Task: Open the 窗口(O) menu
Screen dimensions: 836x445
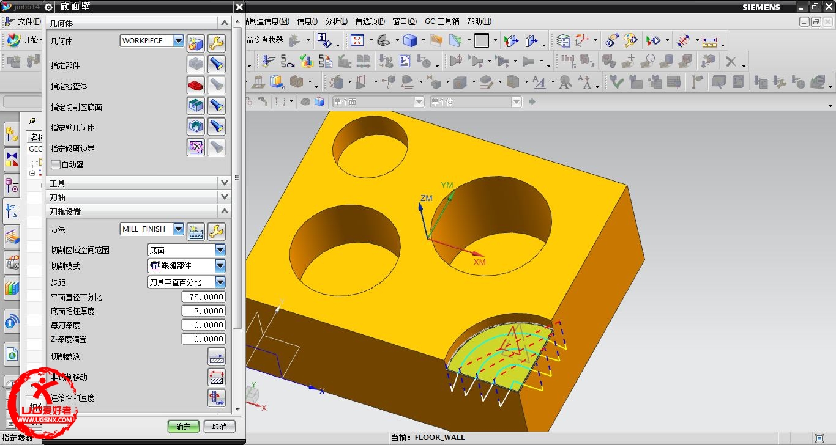Action: [404, 21]
